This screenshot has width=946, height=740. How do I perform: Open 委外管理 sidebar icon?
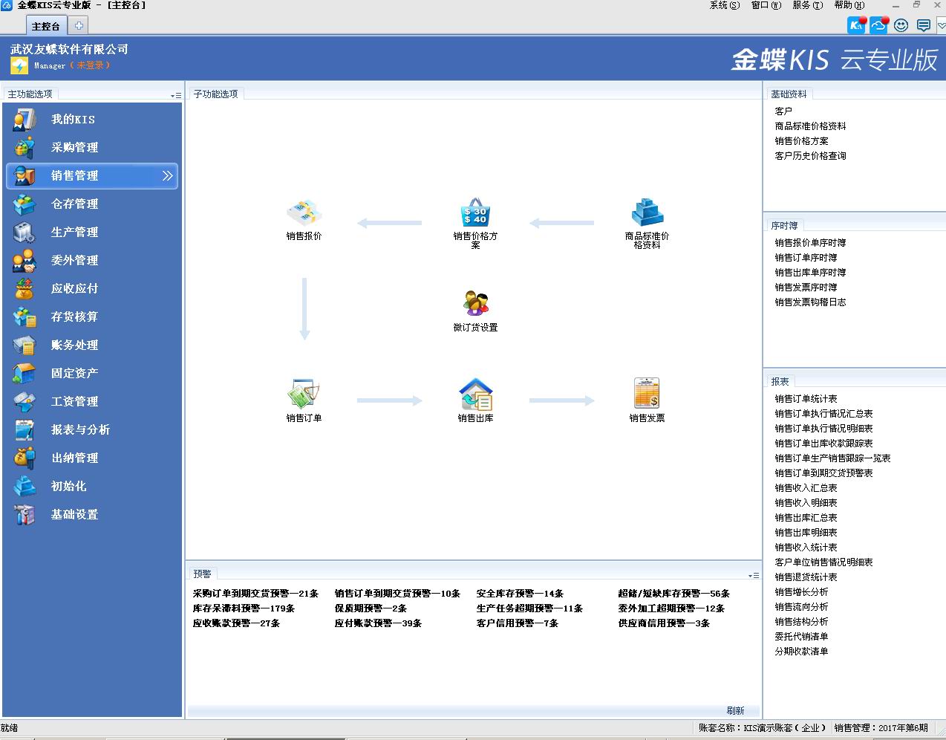pos(25,261)
